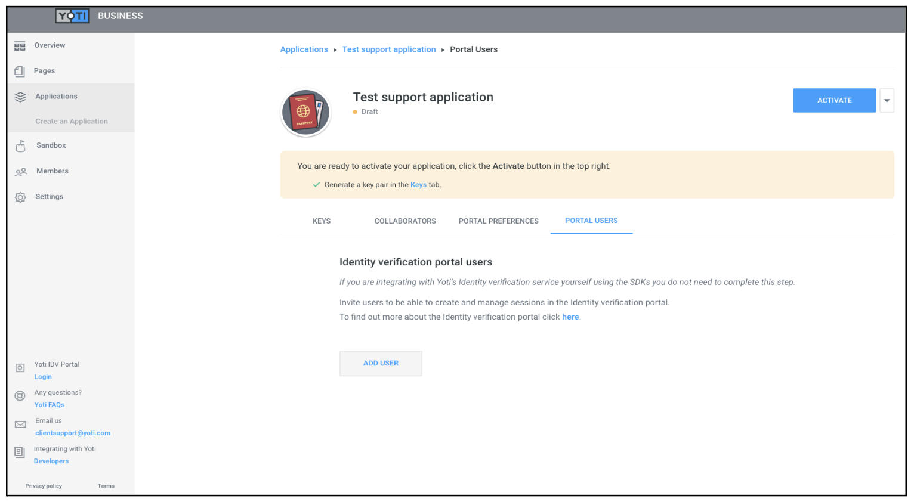914x502 pixels.
Task: Click the Pages icon in the sidebar
Action: click(20, 70)
